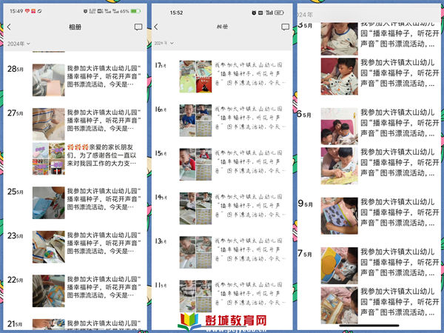This screenshot has width=444, height=333.
Task: Expand the 2024年 year dropdown in the left phone
Action: click(18, 44)
